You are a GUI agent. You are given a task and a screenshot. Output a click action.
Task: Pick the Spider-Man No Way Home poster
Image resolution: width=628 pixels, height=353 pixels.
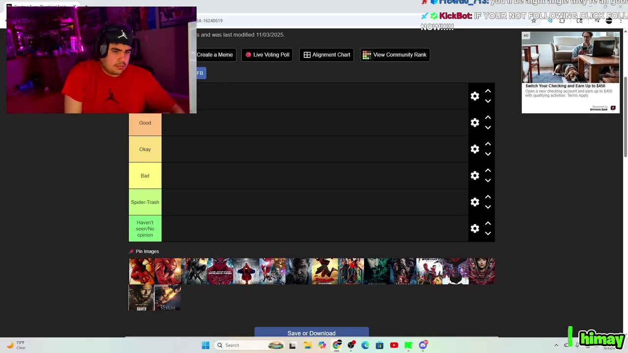coord(429,271)
